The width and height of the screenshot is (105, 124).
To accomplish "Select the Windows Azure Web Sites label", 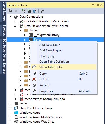I will click(37, 122).
